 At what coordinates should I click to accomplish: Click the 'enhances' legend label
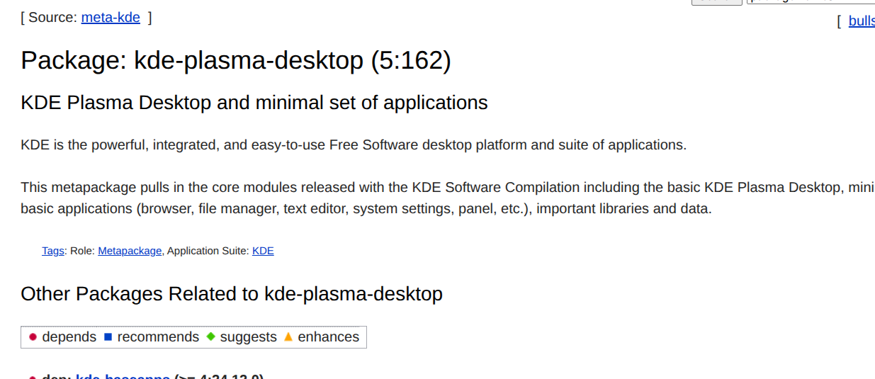(328, 337)
